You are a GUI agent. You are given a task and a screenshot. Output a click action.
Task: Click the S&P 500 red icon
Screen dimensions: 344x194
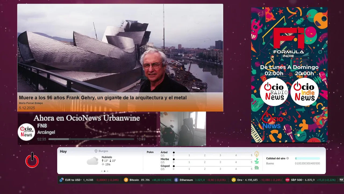pos(287,180)
